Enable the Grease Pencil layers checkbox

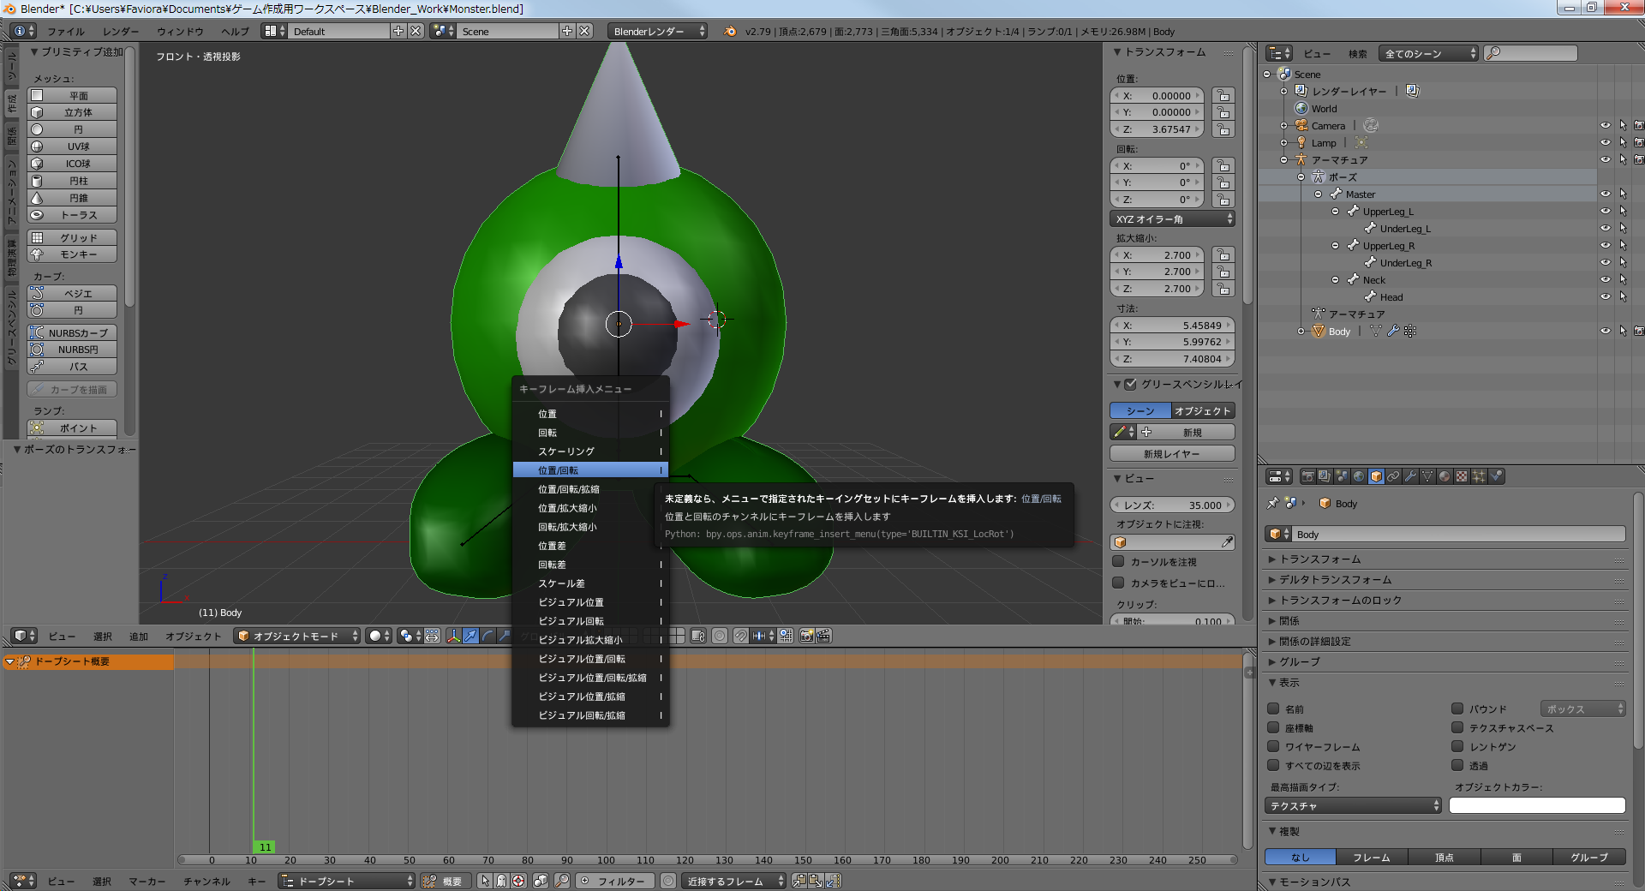pyautogui.click(x=1131, y=384)
